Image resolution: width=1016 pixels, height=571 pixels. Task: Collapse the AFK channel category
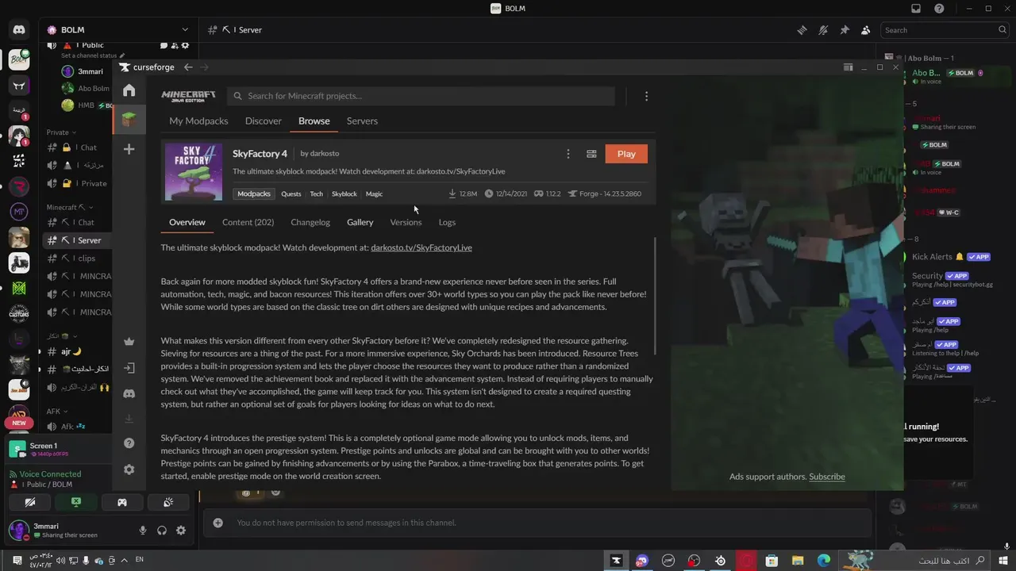click(x=56, y=412)
